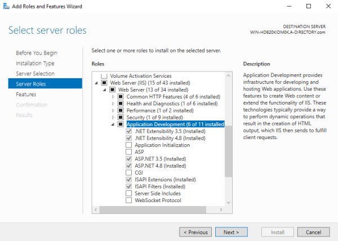Switch to the Server Selection step
This screenshot has width=338, height=241.
[x=35, y=74]
